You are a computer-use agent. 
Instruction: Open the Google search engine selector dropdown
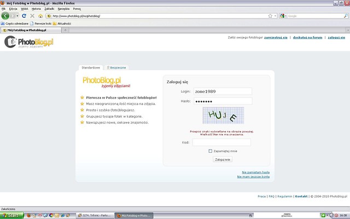(283, 16)
